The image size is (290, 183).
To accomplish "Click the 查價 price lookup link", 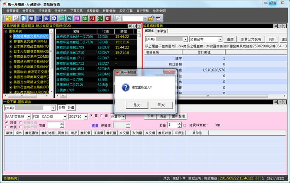I will [95, 125].
